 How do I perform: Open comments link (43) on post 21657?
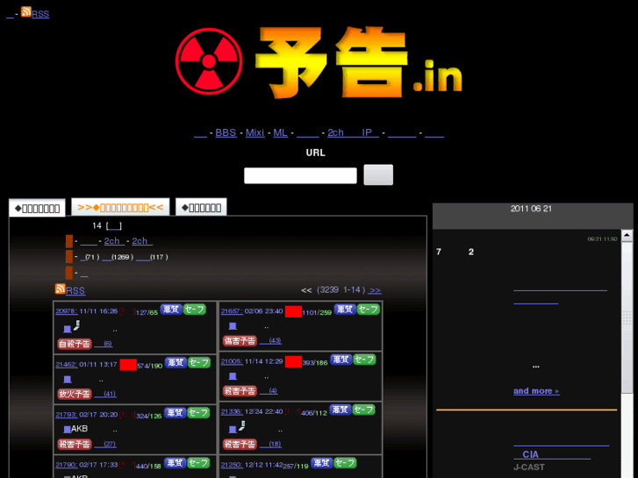pyautogui.click(x=270, y=341)
